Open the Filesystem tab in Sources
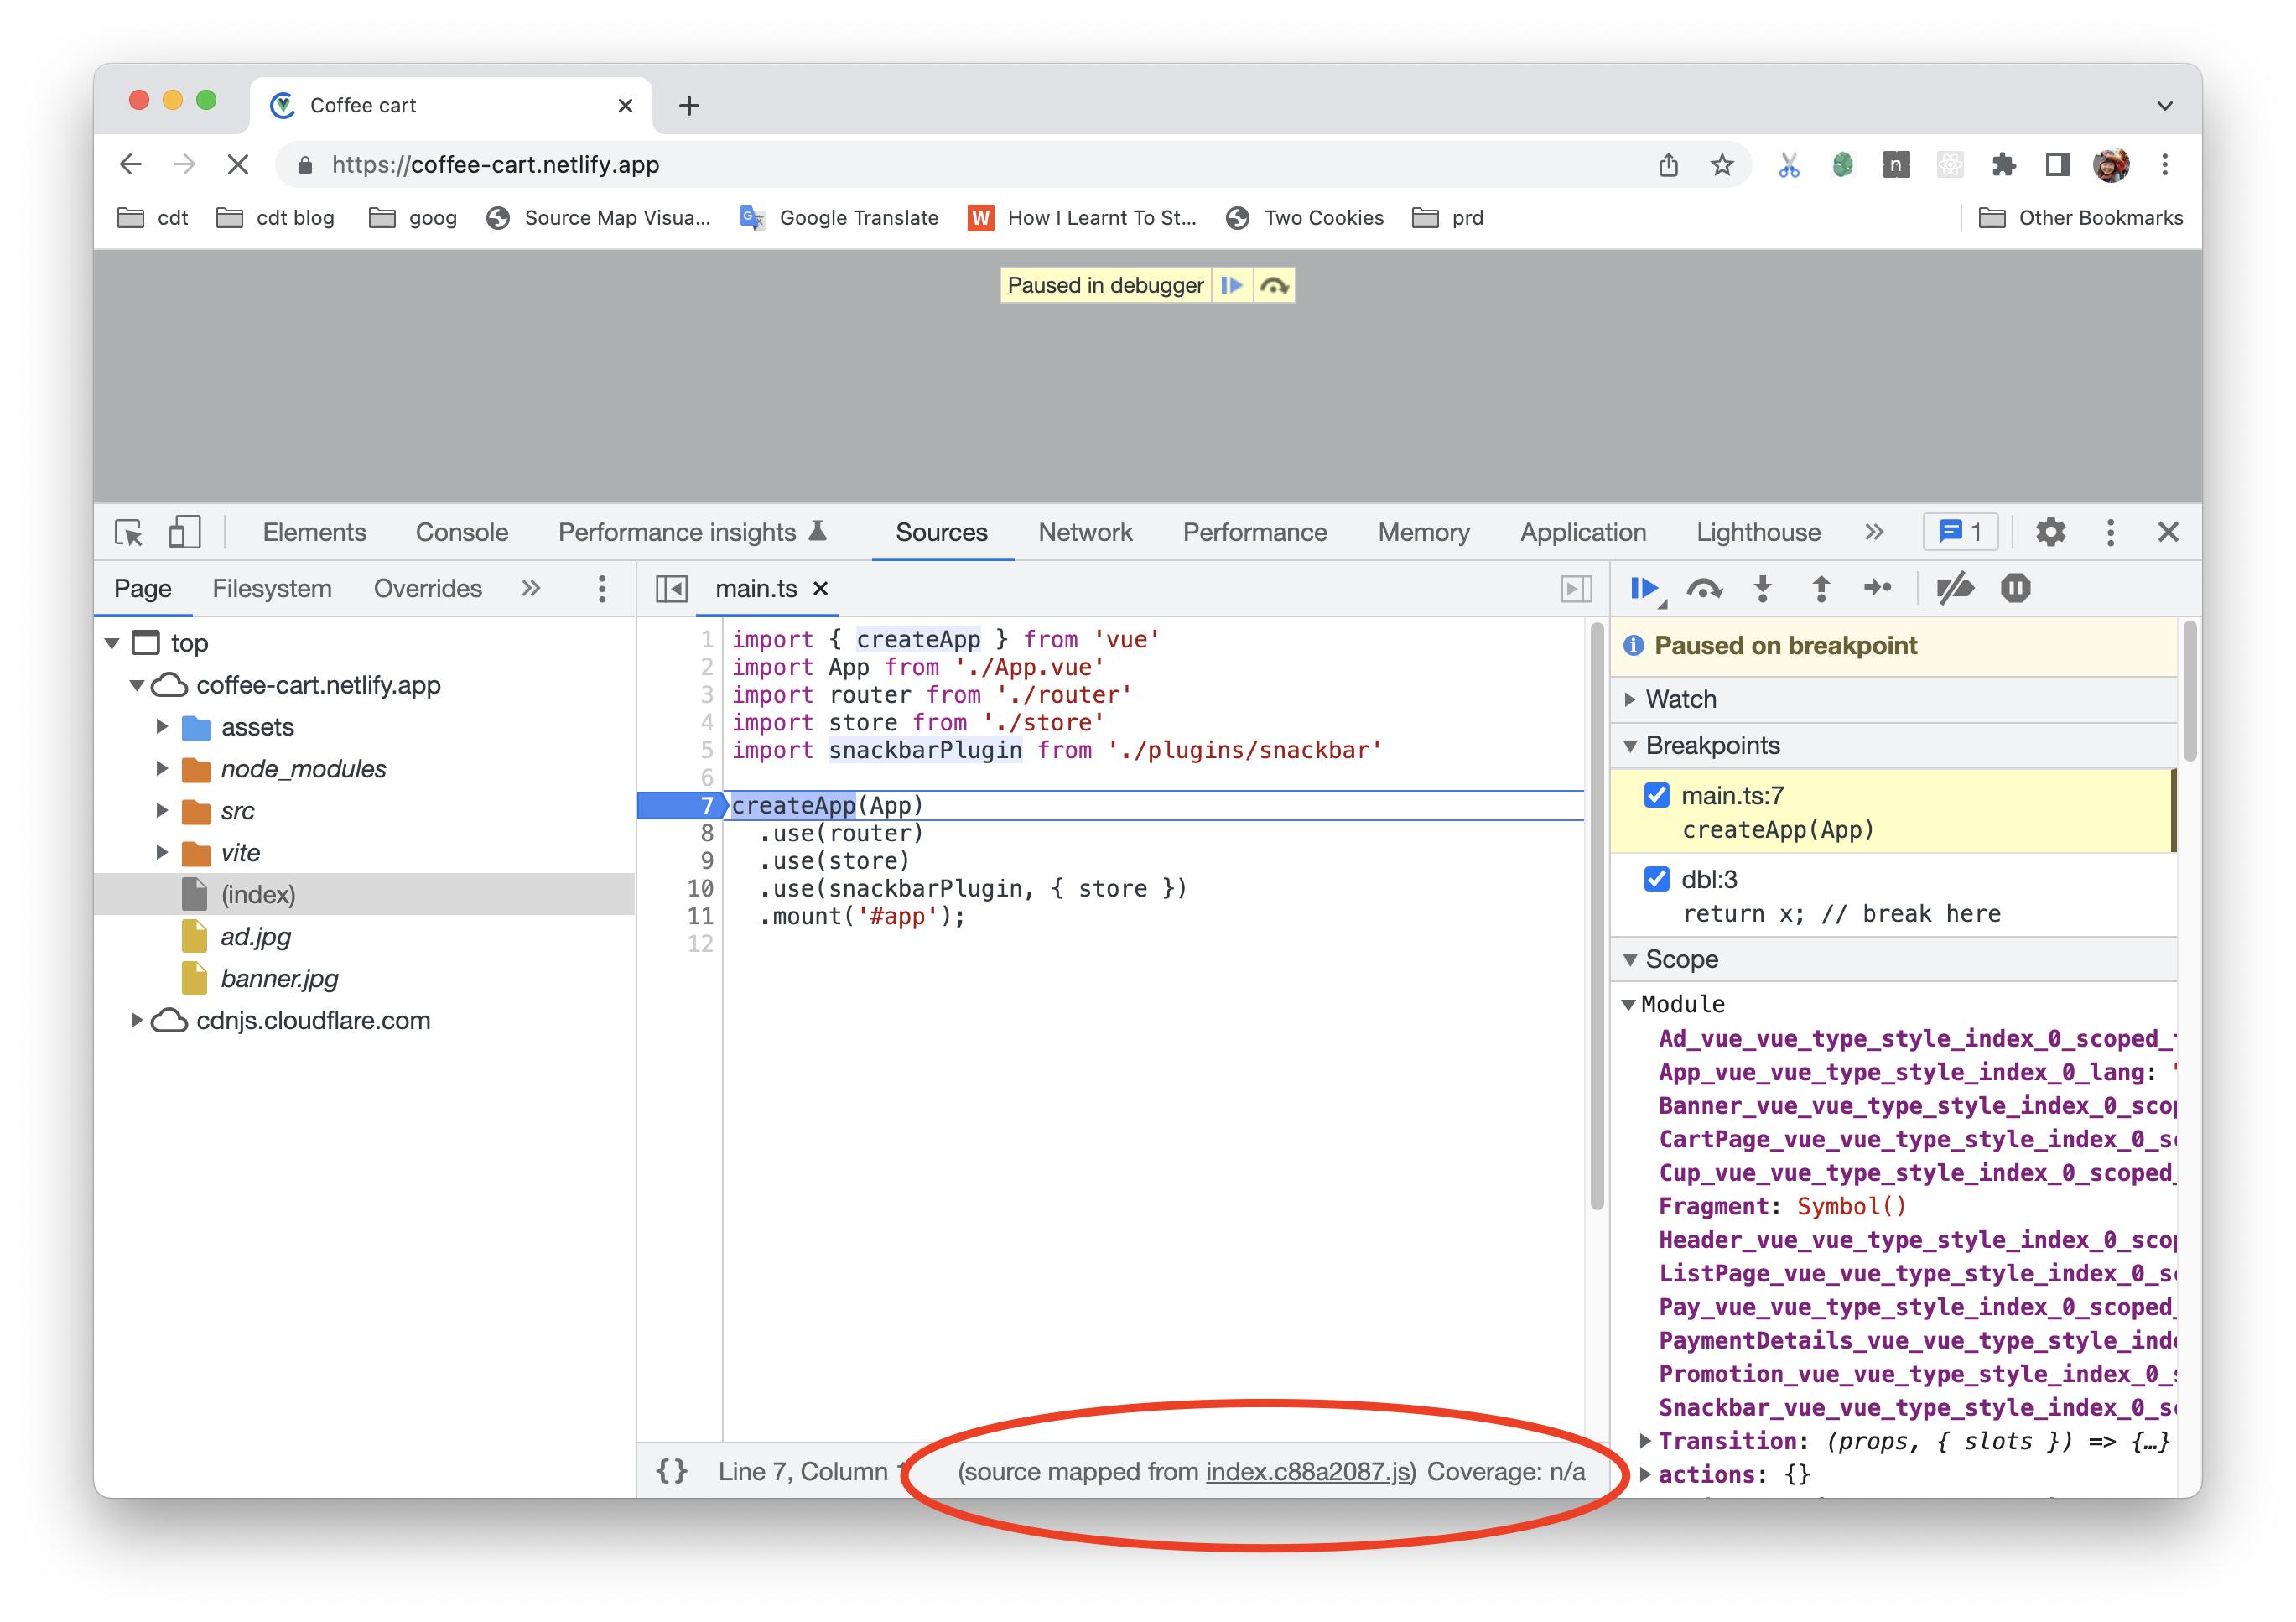 point(271,588)
